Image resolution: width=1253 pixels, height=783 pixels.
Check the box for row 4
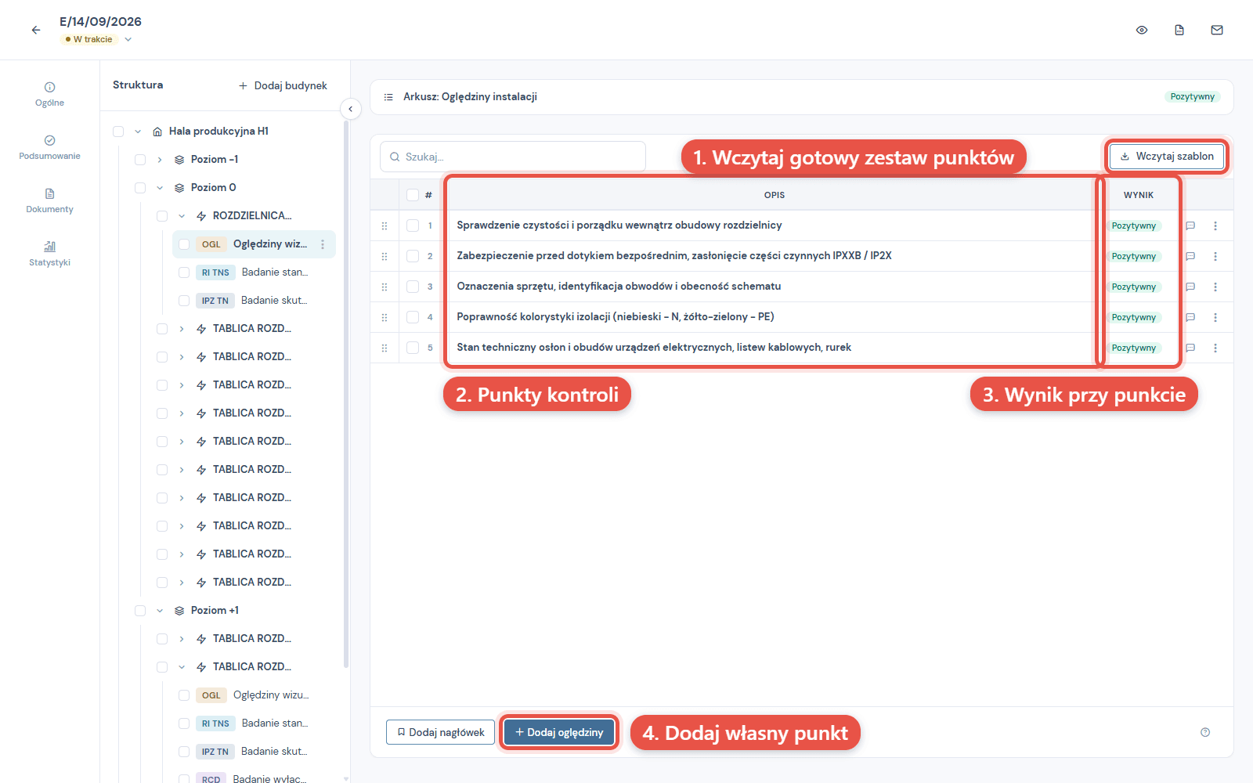[x=413, y=317]
